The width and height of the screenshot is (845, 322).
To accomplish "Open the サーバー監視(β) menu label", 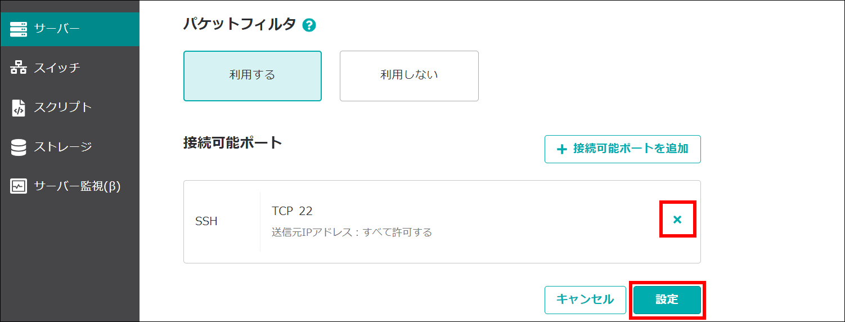I will click(x=77, y=186).
